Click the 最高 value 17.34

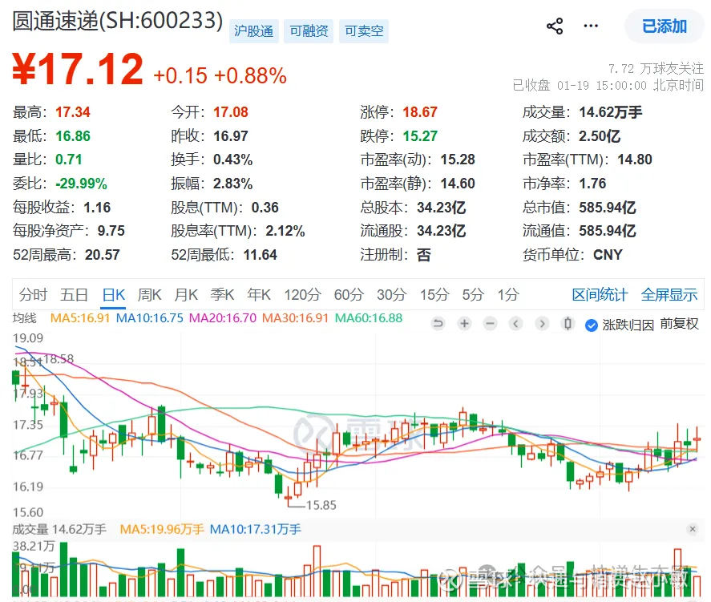click(x=73, y=112)
